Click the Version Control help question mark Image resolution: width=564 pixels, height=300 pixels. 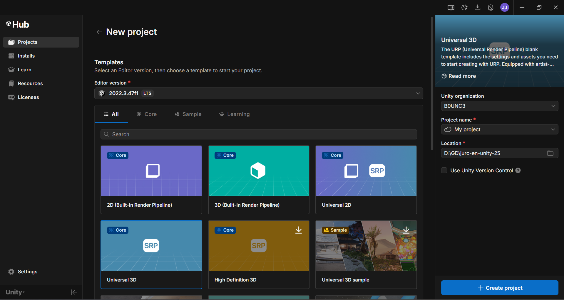[518, 171]
